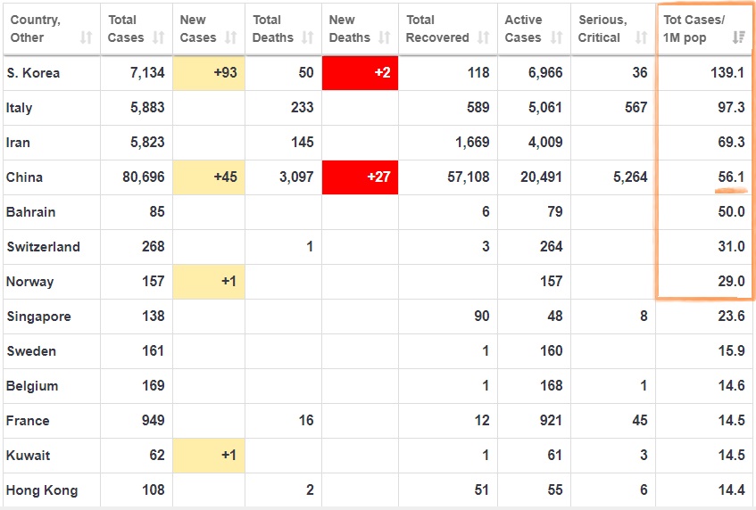The width and height of the screenshot is (756, 510).
Task: Click sort arrows icon beside Serious, Critical
Action: (x=641, y=37)
